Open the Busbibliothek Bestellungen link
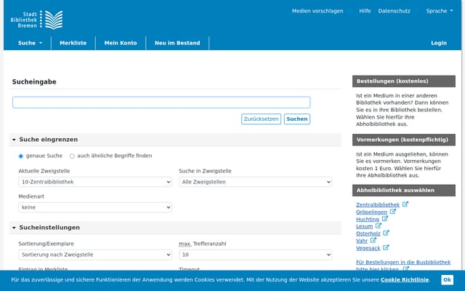 403,266
